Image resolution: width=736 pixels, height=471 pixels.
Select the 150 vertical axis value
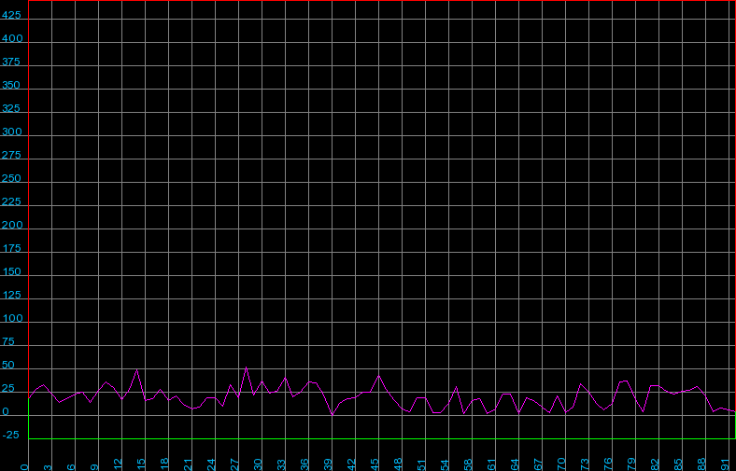[x=11, y=271]
